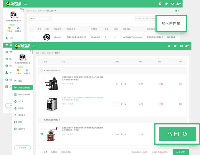The image size is (200, 155).
Task: Open the notification bell in top header
Action: coord(178,4)
